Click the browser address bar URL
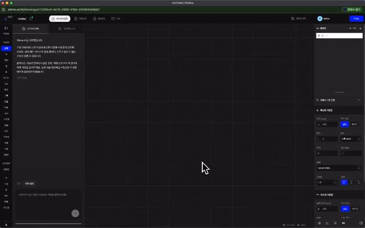Viewport: 365px width, 228px height. tap(54, 10)
